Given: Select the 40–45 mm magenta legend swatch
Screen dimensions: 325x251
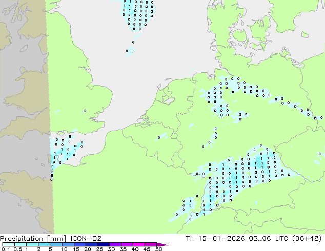Looking at the screenshot, I should [139, 244].
